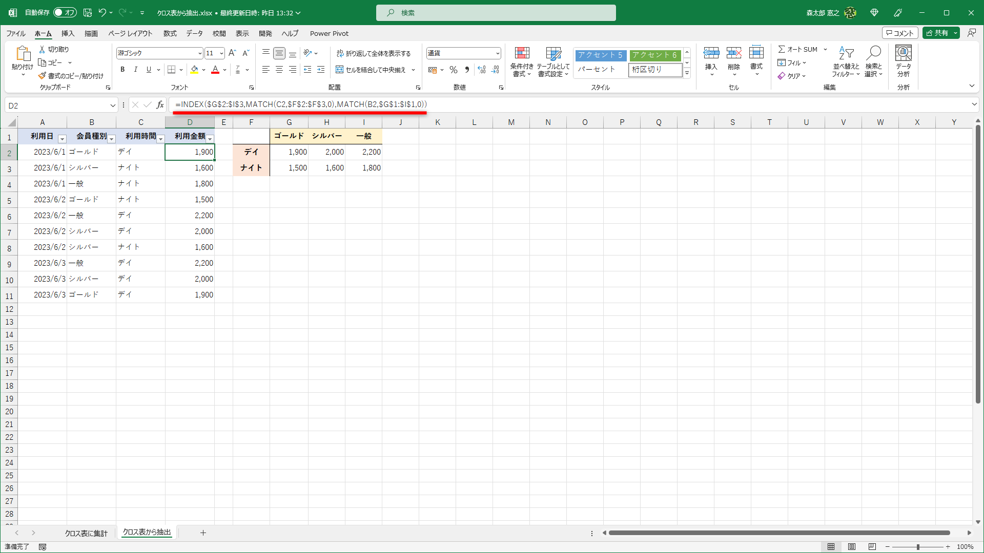Expand the fill color dropdown arrow
The width and height of the screenshot is (984, 553).
(x=203, y=70)
